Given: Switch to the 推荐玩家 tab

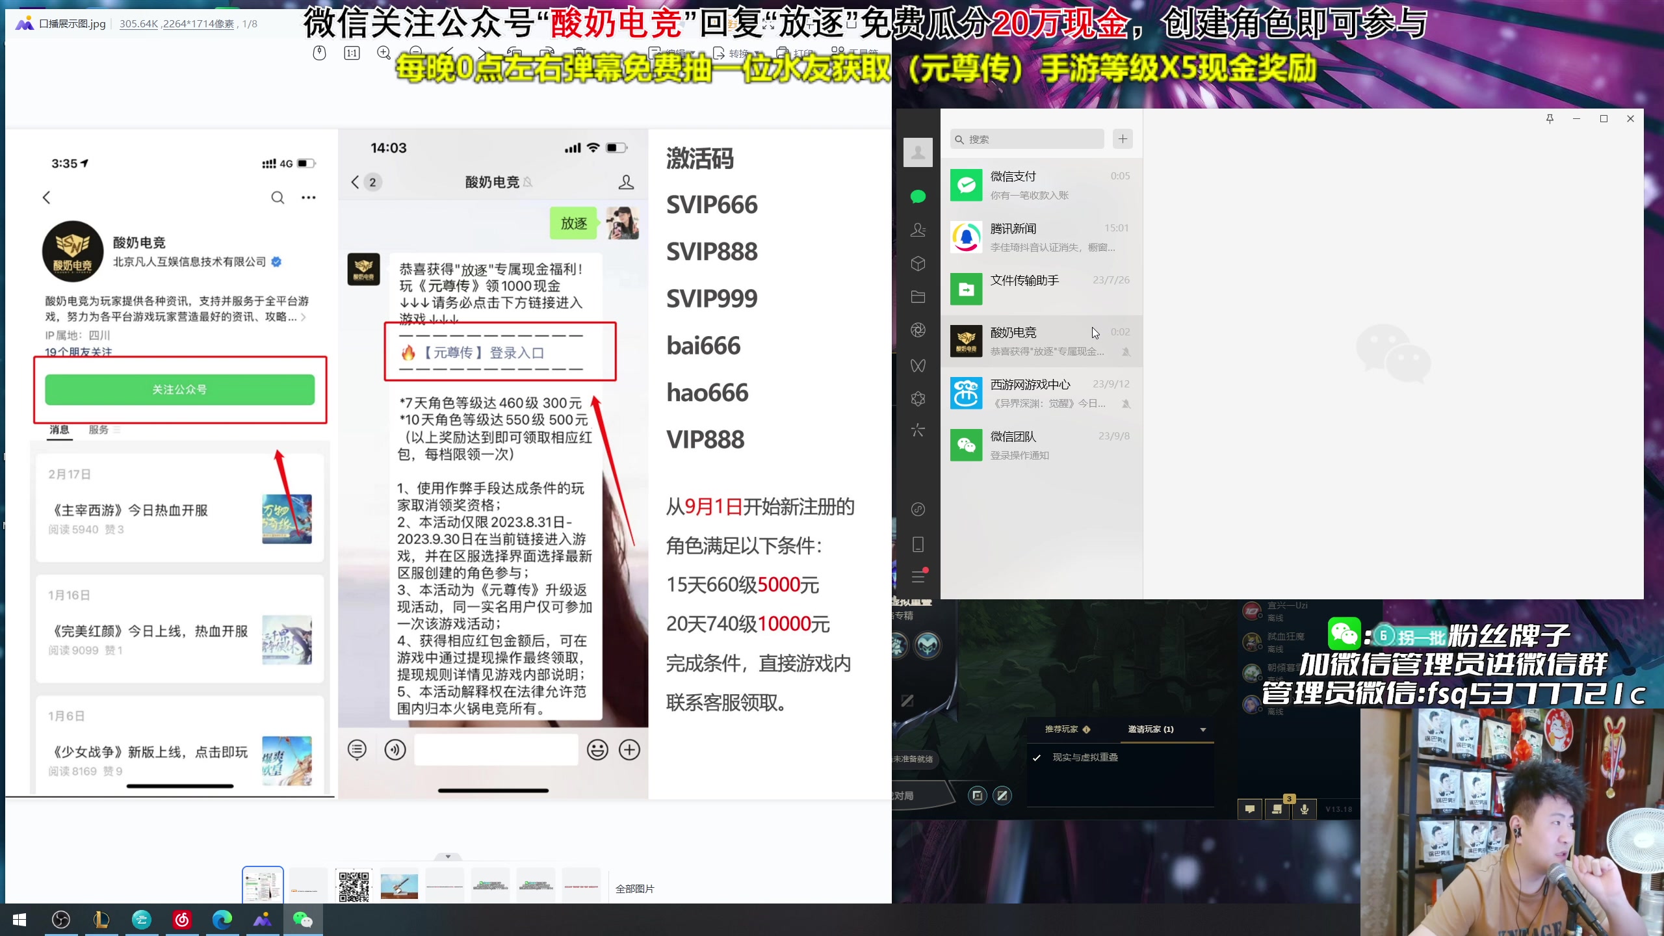Looking at the screenshot, I should [x=1062, y=729].
